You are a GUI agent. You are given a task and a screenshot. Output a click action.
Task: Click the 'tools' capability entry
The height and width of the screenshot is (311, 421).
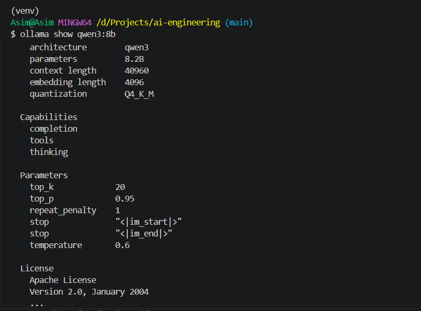tap(42, 140)
